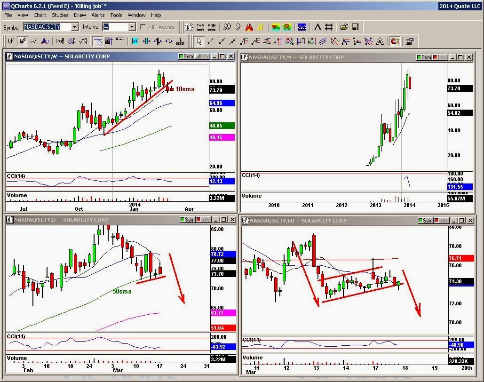Switch to histogram chart style
The height and width of the screenshot is (382, 484).
click(x=45, y=41)
